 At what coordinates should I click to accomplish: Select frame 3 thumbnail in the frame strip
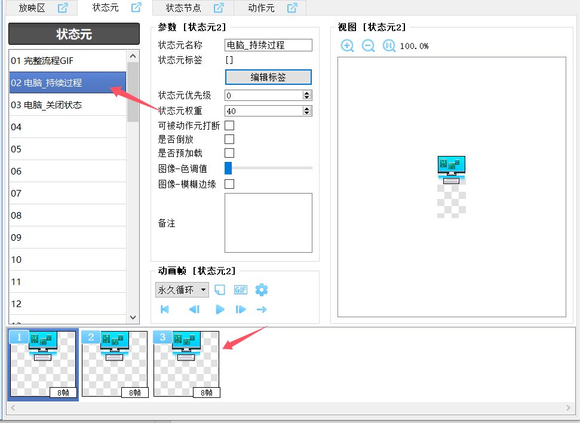tap(186, 364)
